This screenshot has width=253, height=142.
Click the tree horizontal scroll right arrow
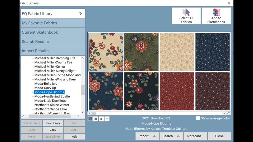[79, 116]
